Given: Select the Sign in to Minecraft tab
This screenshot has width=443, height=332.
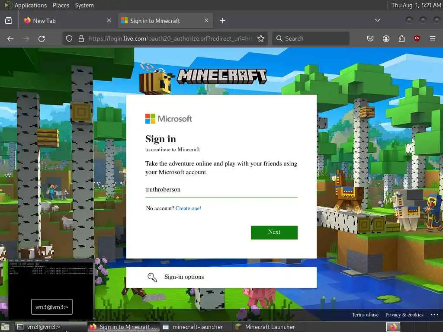Looking at the screenshot, I should (x=165, y=21).
